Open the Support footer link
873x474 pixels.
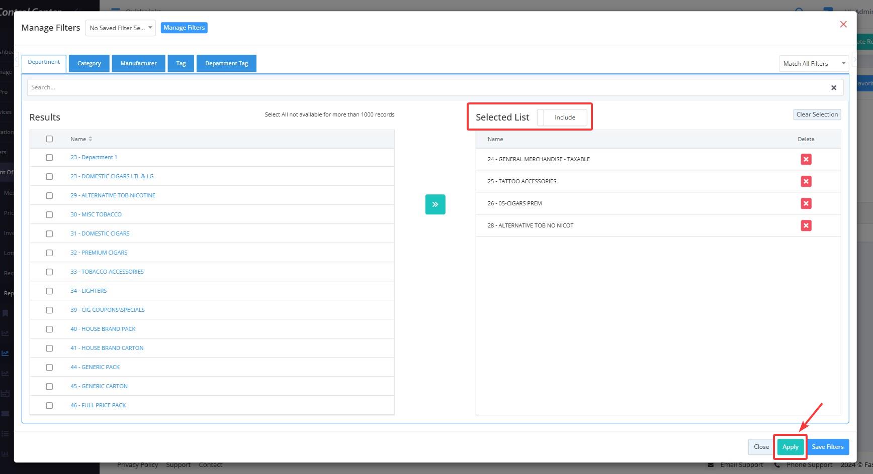pyautogui.click(x=178, y=465)
